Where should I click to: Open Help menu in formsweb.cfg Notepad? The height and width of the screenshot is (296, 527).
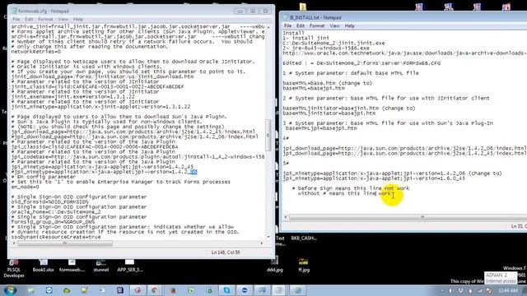(78, 20)
